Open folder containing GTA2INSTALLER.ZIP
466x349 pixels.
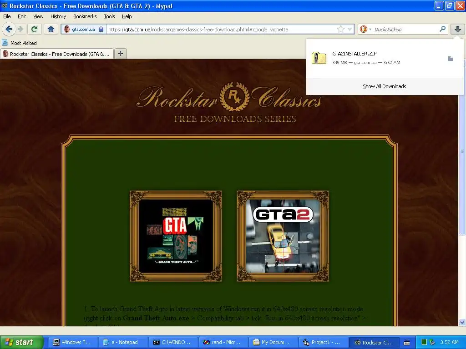click(451, 59)
